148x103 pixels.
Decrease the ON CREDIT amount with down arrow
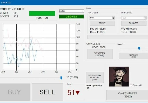tap(113, 19)
